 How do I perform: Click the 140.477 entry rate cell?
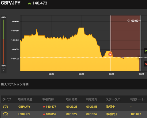coord(51,107)
